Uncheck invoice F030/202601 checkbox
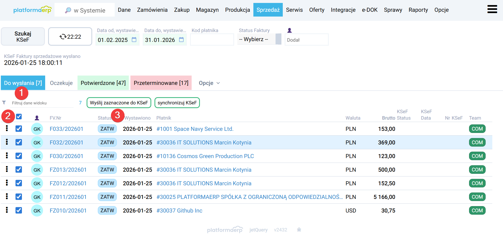 click(19, 156)
